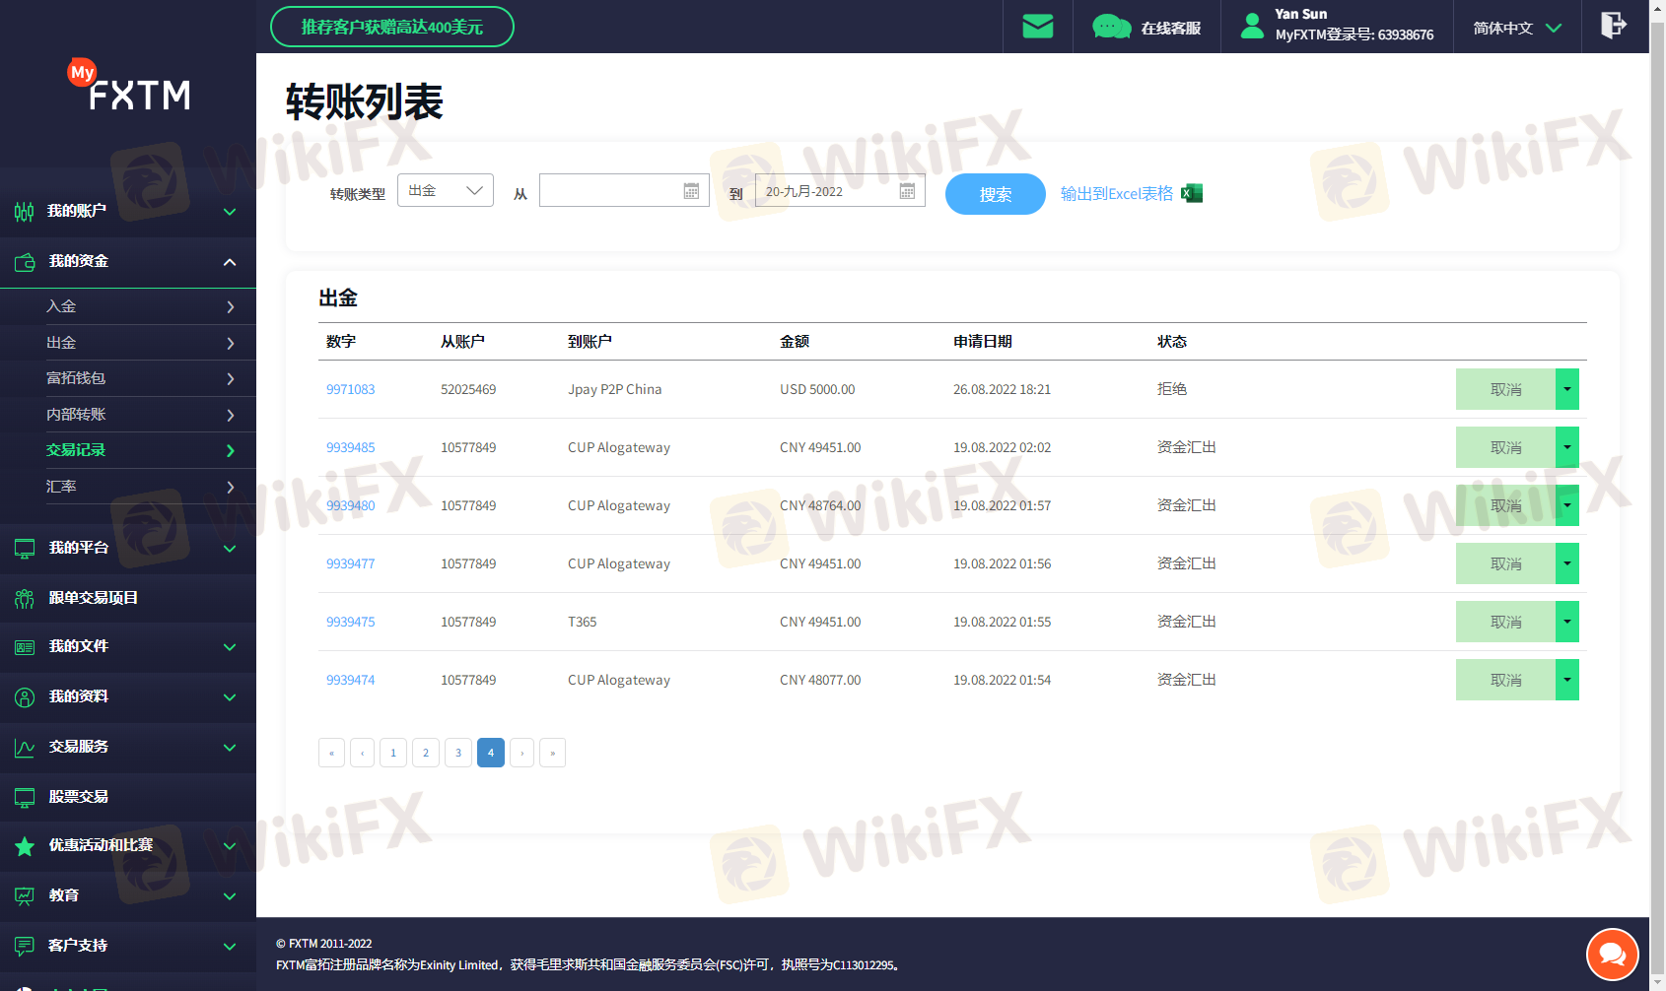Open action dropdown arrow for row 9939474
This screenshot has height=991, width=1666.
coord(1567,680)
